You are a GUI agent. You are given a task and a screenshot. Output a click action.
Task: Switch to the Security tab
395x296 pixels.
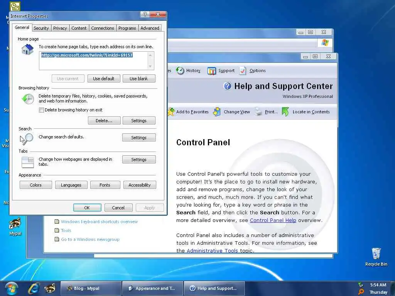pos(41,28)
